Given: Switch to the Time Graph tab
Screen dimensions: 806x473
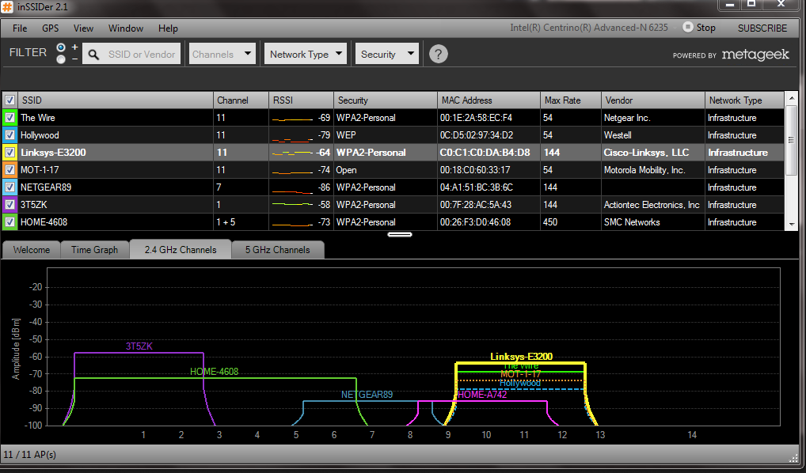Looking at the screenshot, I should [94, 250].
